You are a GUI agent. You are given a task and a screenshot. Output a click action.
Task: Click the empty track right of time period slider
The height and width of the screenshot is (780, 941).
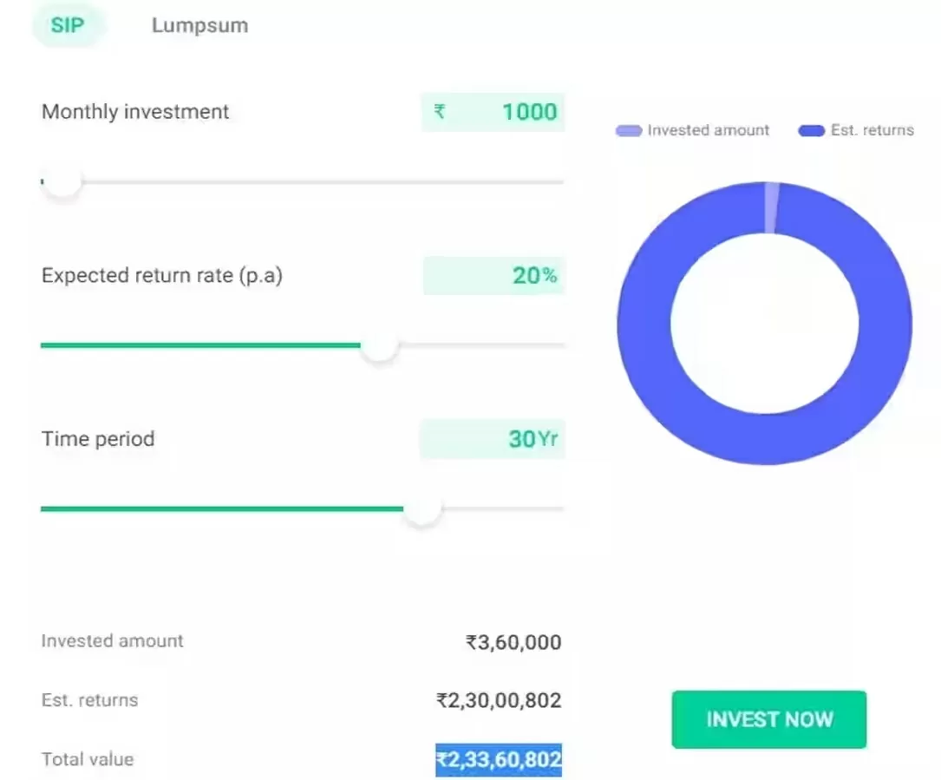(x=504, y=508)
